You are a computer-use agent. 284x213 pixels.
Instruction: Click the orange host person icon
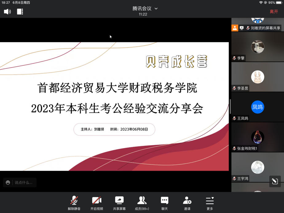pos(235,28)
